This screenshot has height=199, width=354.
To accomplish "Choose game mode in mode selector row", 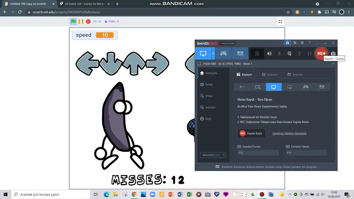I will [x=306, y=87].
